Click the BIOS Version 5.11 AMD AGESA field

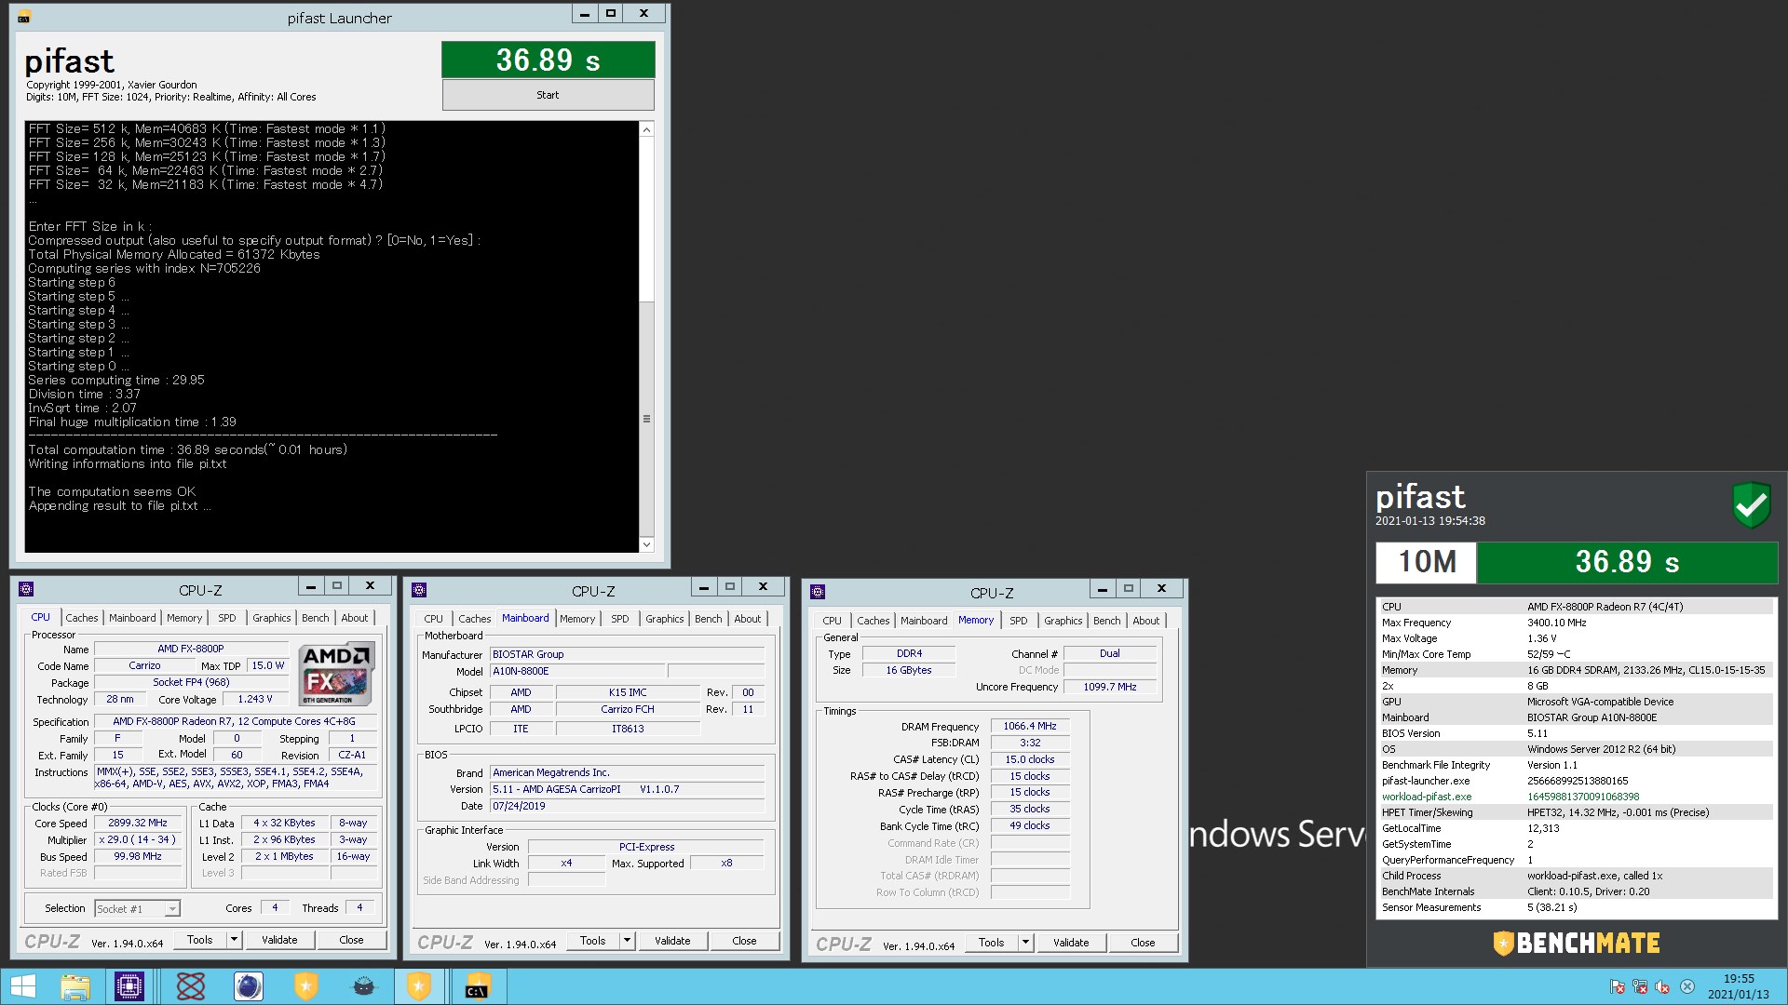pyautogui.click(x=628, y=789)
